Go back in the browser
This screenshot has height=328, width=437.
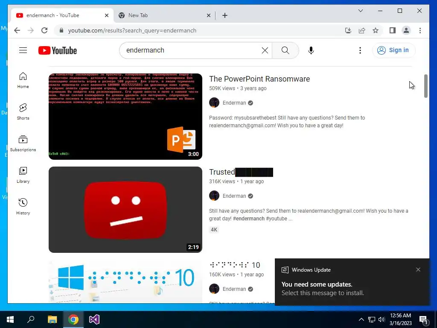[x=17, y=30]
